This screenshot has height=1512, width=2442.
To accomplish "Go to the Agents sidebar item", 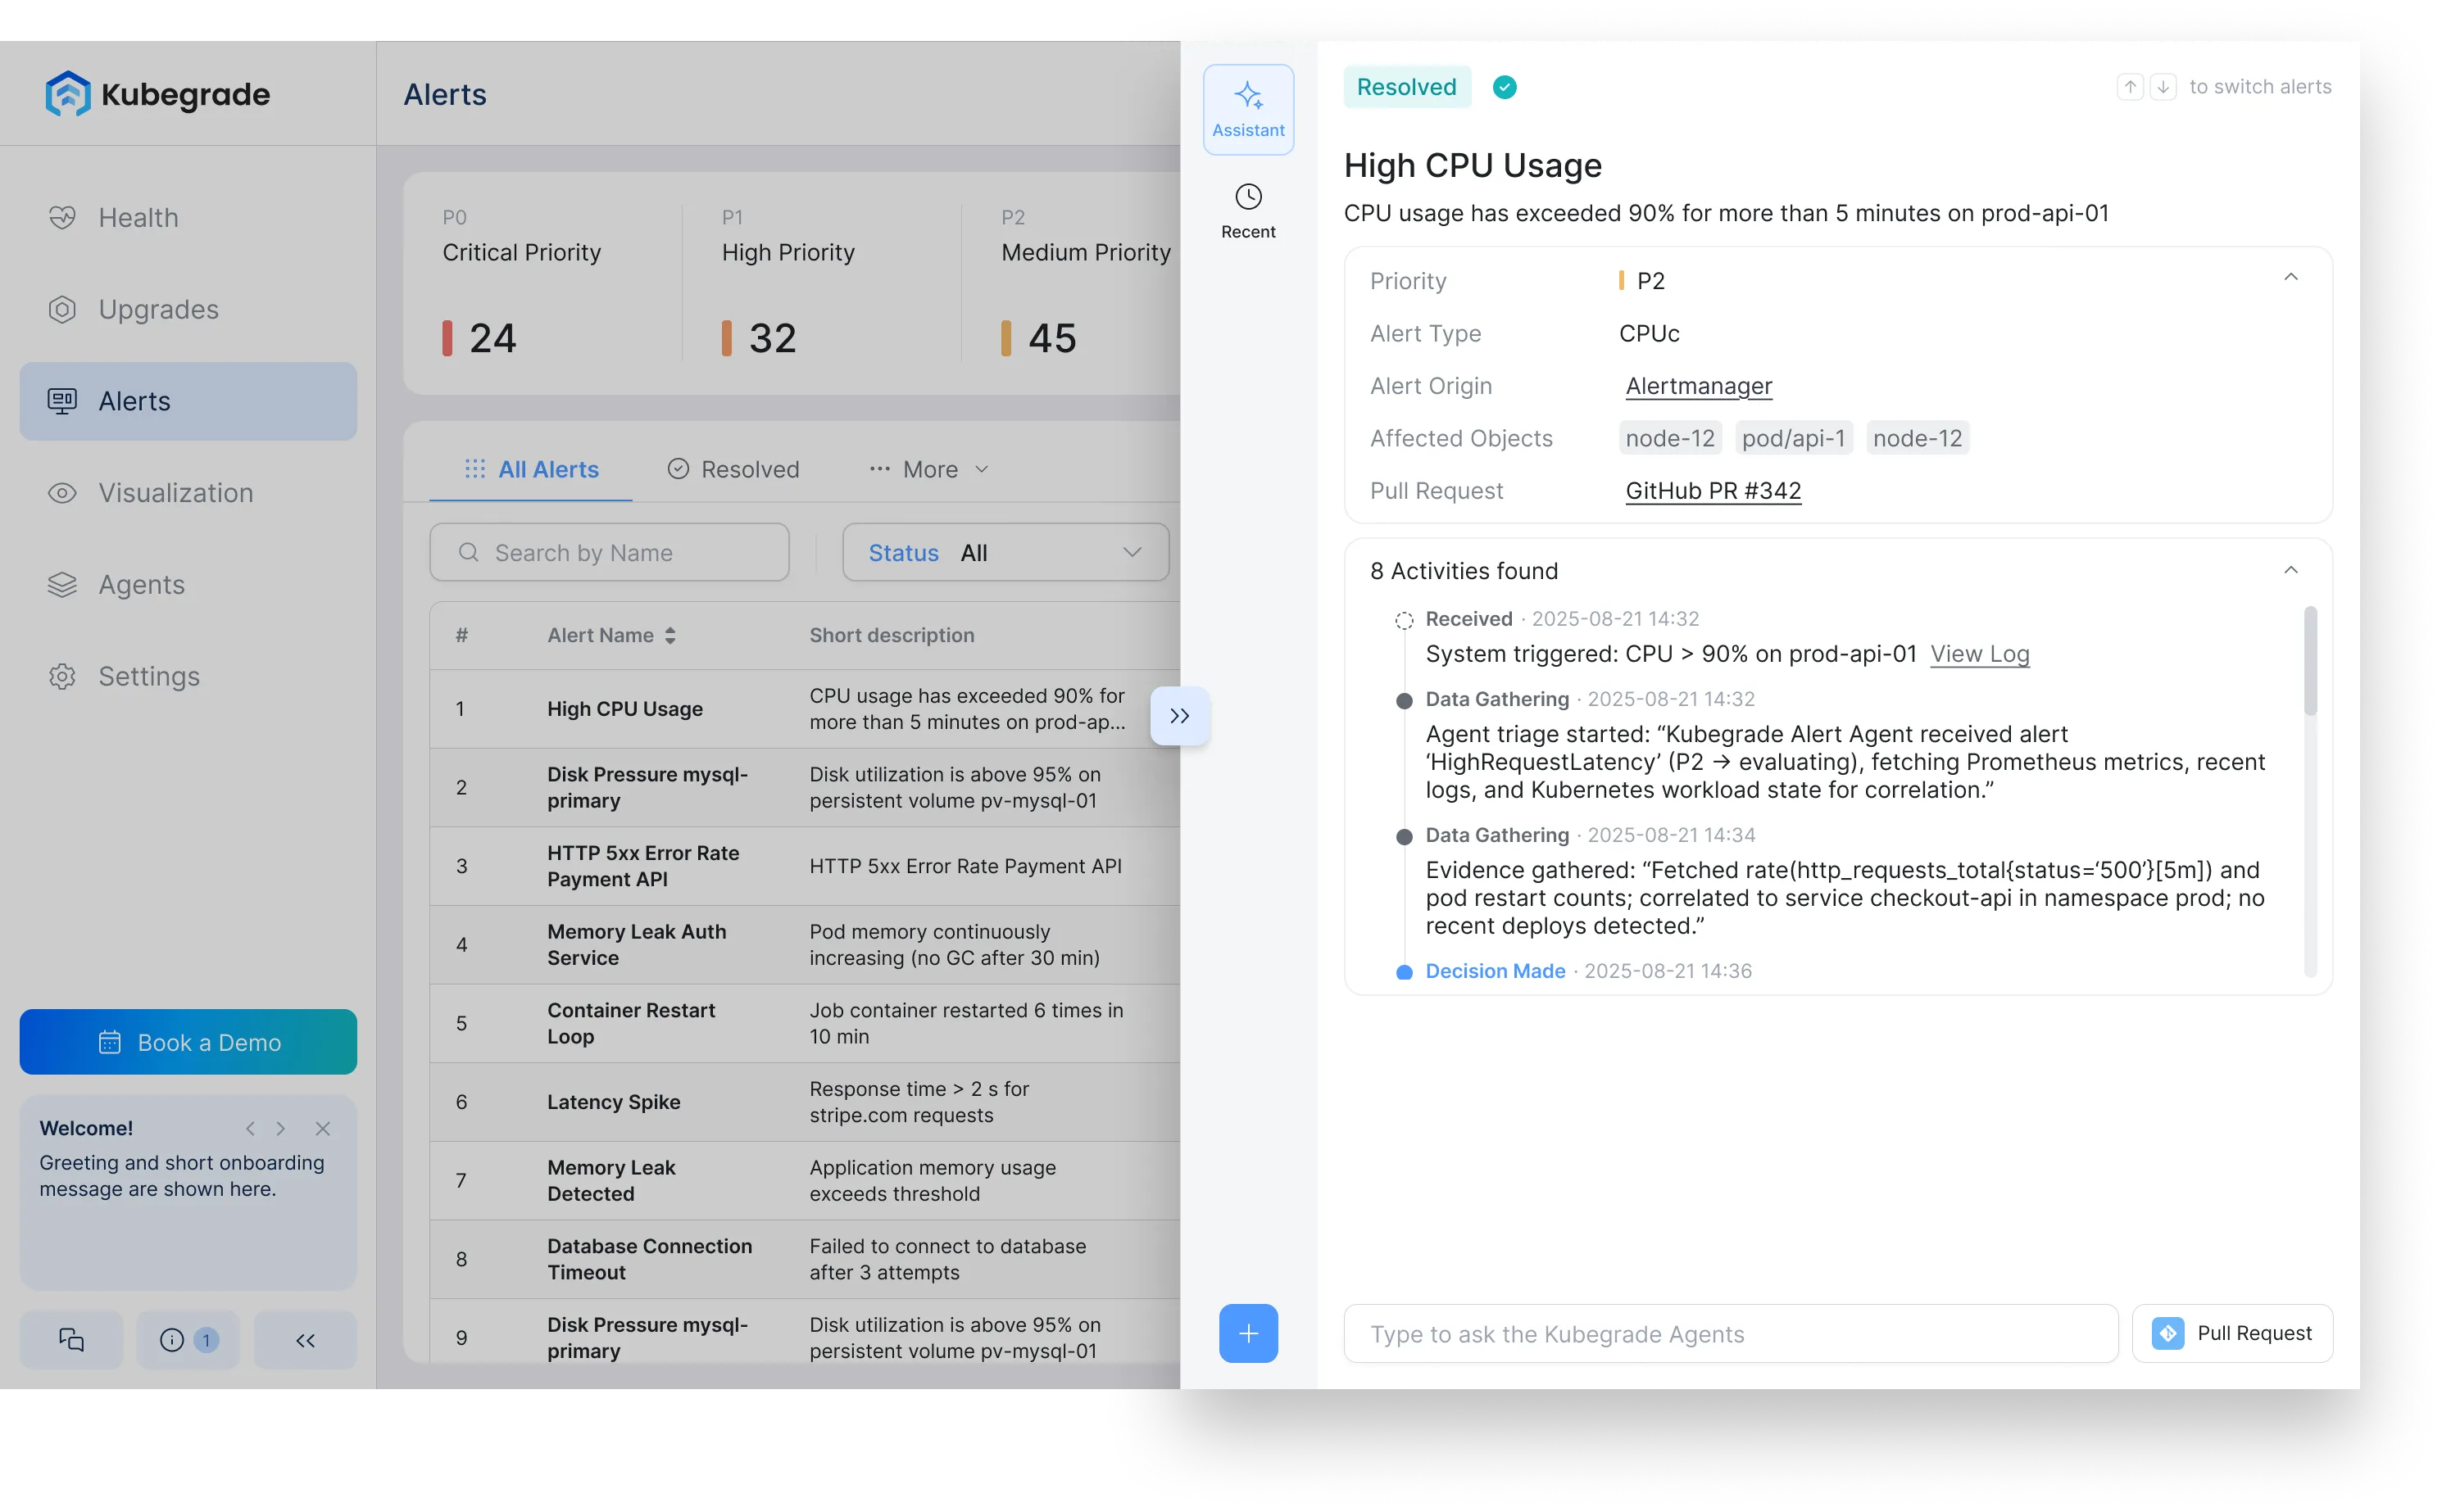I will [x=188, y=584].
